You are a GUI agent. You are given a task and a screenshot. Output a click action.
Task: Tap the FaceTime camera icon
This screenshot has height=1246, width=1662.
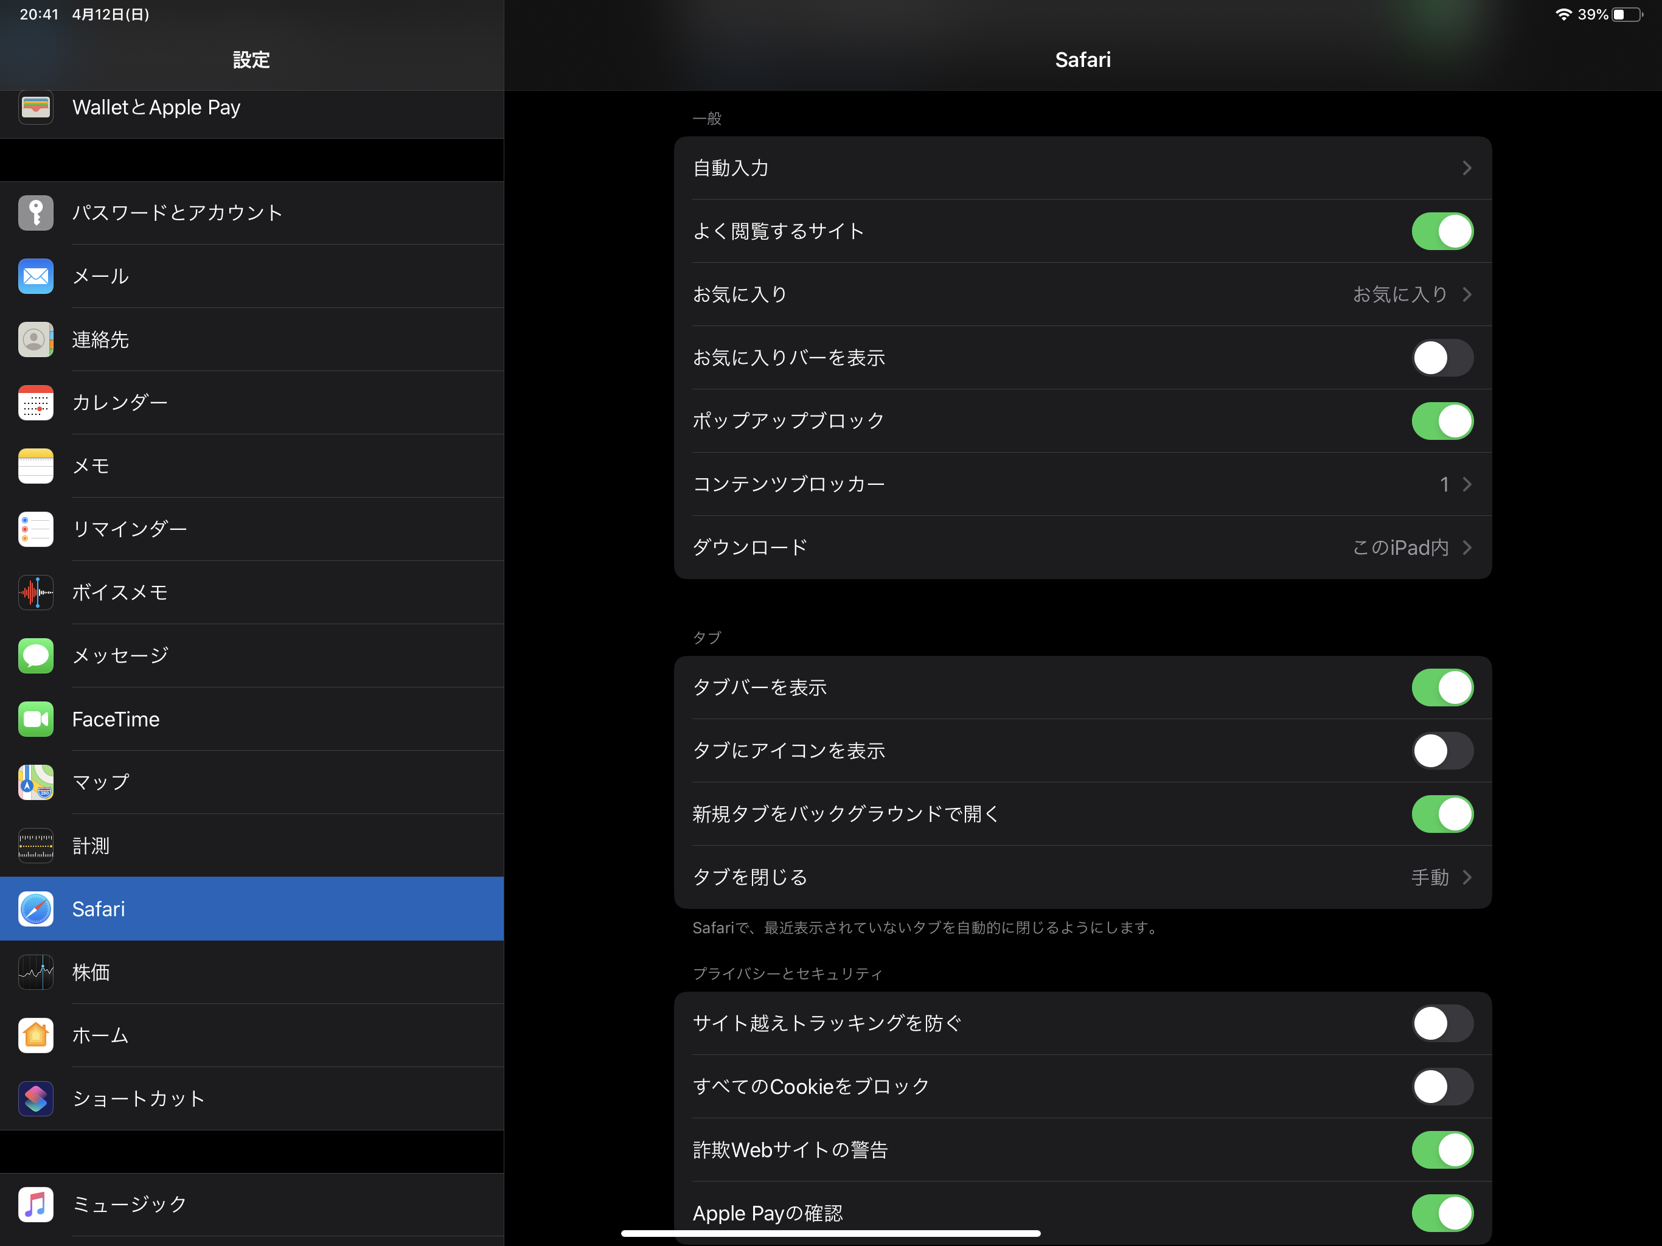click(35, 719)
